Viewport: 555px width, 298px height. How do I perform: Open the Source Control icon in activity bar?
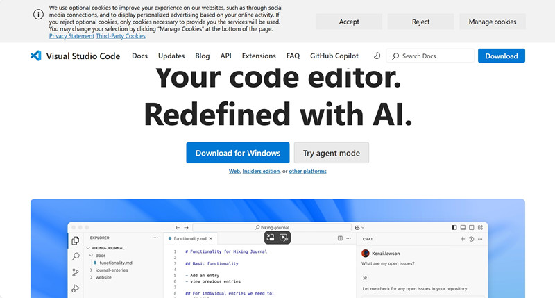click(x=76, y=272)
